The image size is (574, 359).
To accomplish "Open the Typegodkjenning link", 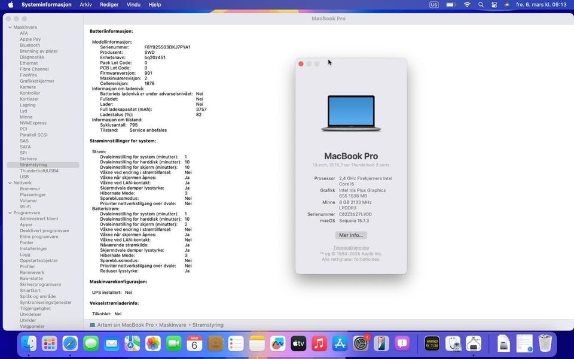I will (351, 248).
